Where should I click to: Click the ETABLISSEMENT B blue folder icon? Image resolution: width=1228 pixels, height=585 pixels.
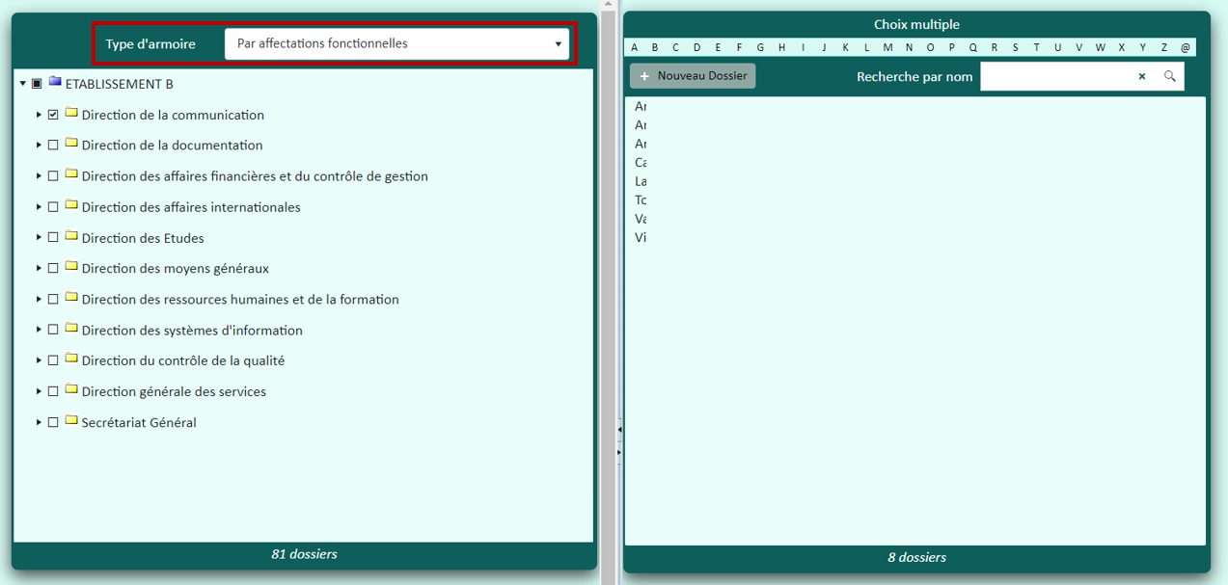tap(55, 83)
